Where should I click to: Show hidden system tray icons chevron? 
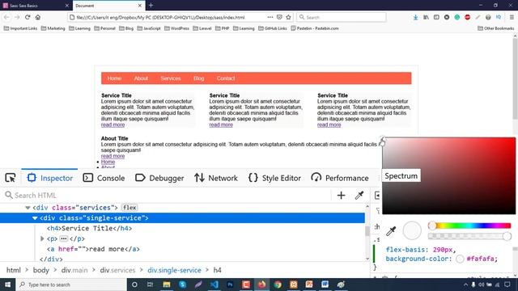(466, 285)
